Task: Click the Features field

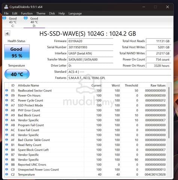Action: coord(119,78)
